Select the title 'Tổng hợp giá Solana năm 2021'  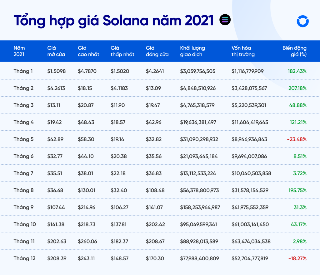coord(113,21)
